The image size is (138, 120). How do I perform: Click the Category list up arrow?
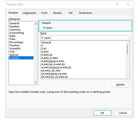tap(36, 24)
